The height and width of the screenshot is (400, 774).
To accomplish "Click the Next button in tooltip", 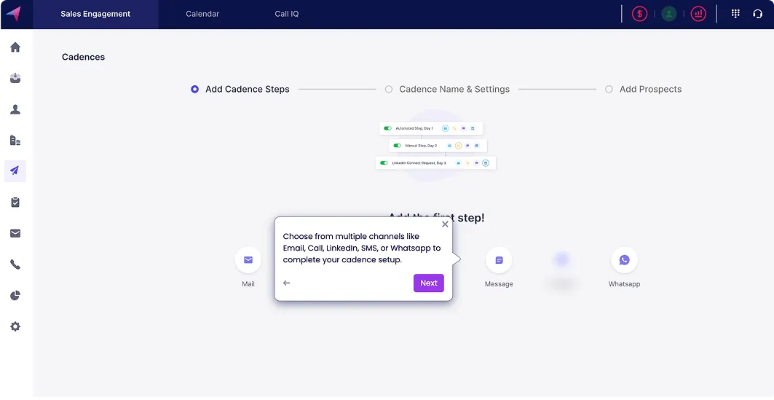I will click(428, 283).
